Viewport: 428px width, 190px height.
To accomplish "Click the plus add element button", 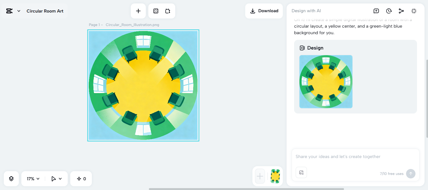I will tap(138, 11).
